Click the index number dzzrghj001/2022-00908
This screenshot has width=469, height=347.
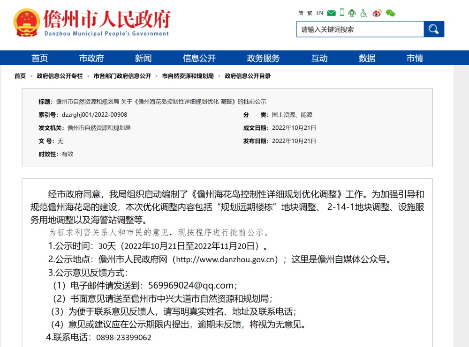tap(94, 115)
